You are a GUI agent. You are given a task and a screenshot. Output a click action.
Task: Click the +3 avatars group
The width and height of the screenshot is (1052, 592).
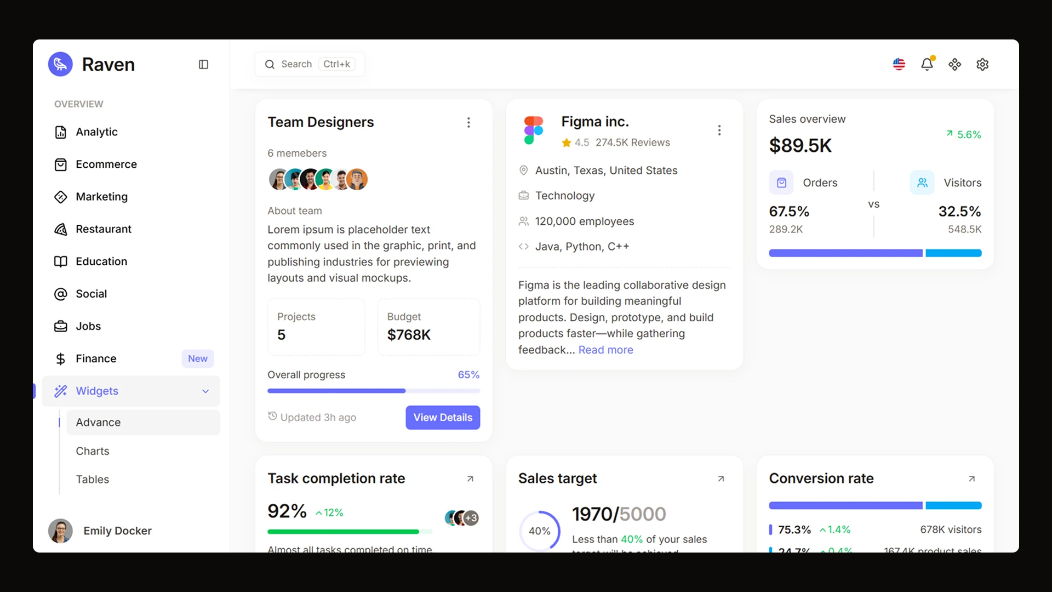(x=462, y=518)
